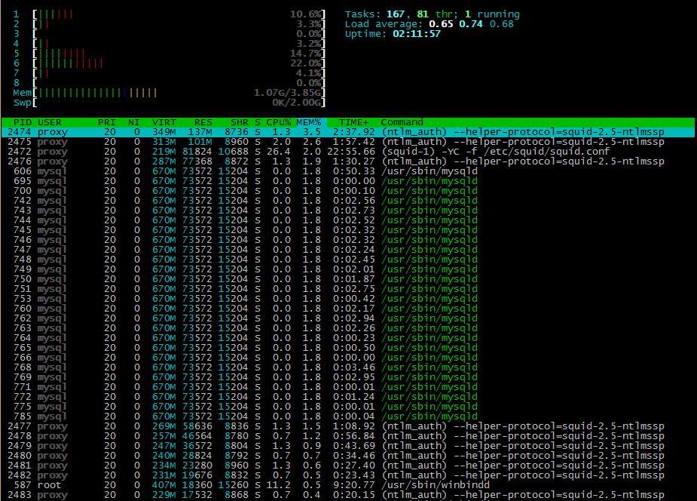Sort by SHR column header
The height and width of the screenshot is (501, 697).
coord(239,122)
